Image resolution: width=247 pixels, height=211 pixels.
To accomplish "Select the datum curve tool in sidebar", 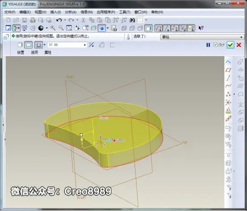I will point(228,86).
